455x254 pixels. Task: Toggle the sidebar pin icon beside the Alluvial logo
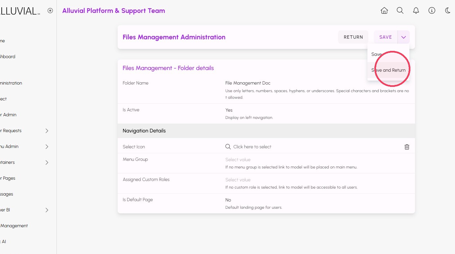tap(50, 11)
